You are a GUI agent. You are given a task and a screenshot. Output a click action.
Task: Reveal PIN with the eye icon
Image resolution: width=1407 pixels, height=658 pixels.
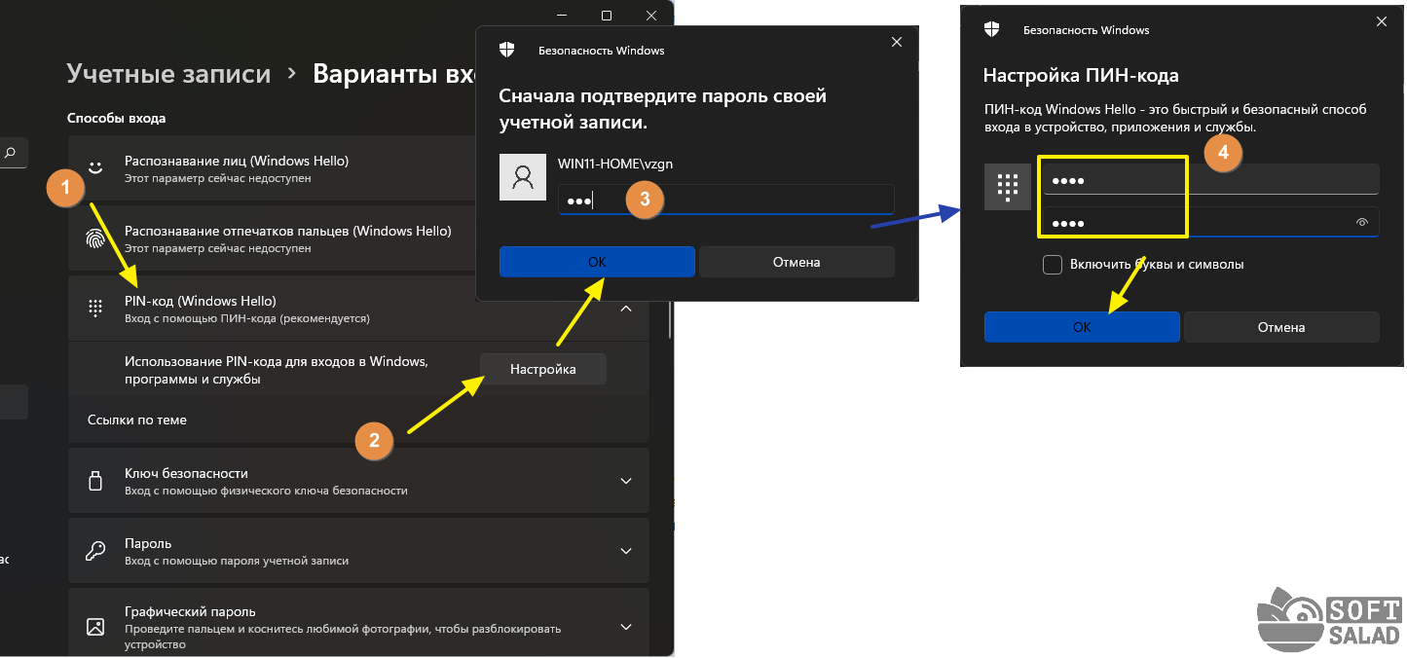tap(1362, 223)
